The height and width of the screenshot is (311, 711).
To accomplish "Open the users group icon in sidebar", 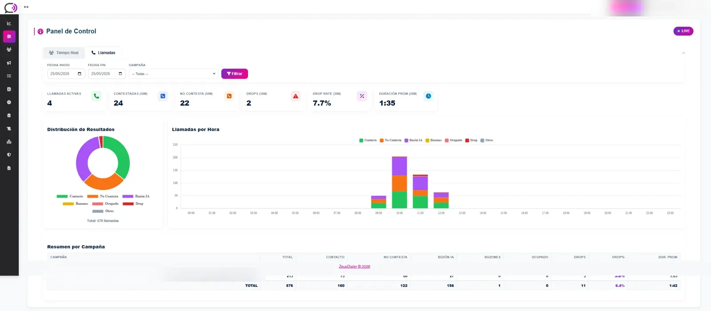I will pos(9,49).
